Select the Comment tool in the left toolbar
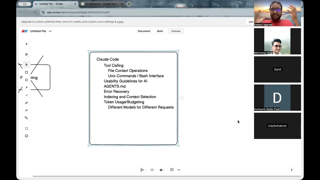 pos(26,136)
